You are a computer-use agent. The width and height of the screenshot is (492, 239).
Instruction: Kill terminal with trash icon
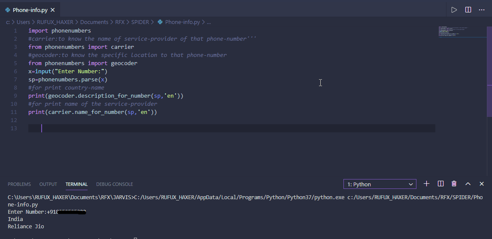click(x=454, y=184)
